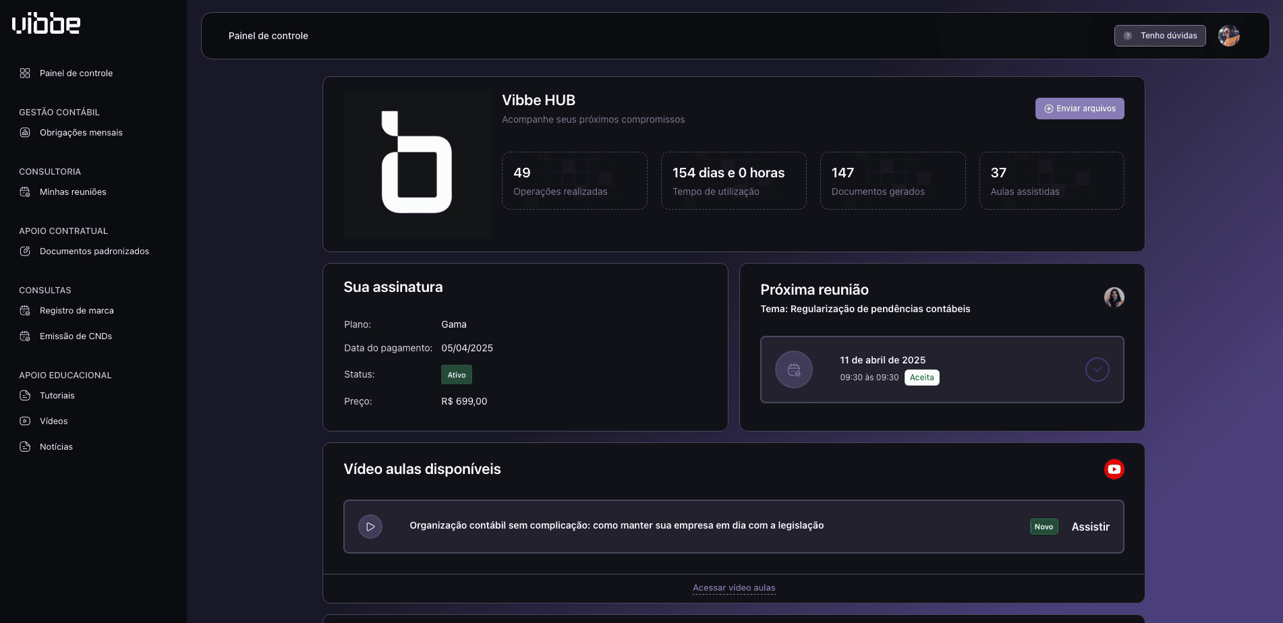Open Notícias from the sidebar
Image resolution: width=1283 pixels, height=623 pixels.
[x=56, y=447]
